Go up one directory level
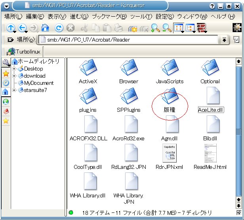The image size is (244, 220). (x=11, y=28)
